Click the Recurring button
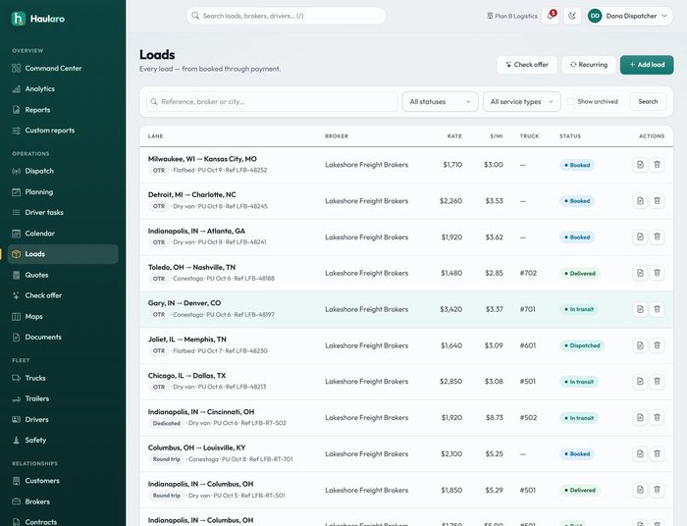The width and height of the screenshot is (687, 526). tap(589, 65)
